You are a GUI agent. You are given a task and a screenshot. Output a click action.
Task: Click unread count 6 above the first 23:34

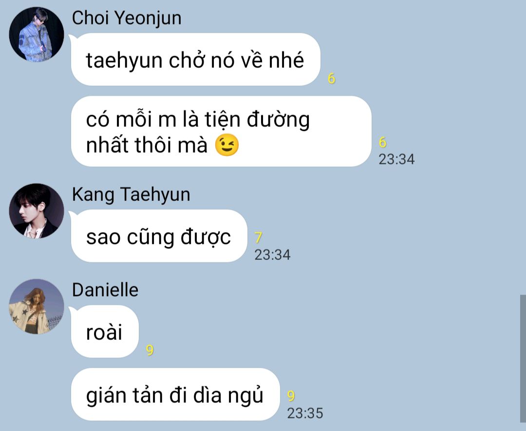[x=383, y=142]
